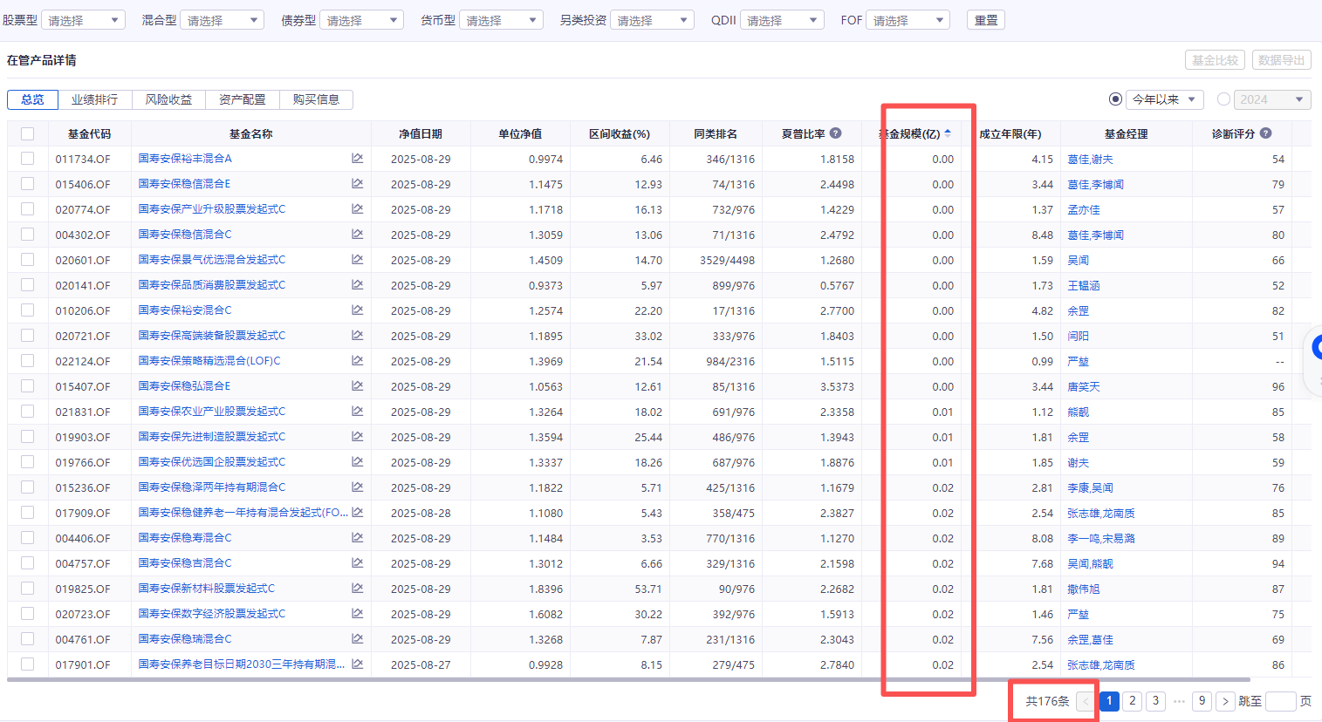Image resolution: width=1322 pixels, height=722 pixels.
Task: Open chart icon for 国寿安保裕丰混合A
Action: click(357, 159)
